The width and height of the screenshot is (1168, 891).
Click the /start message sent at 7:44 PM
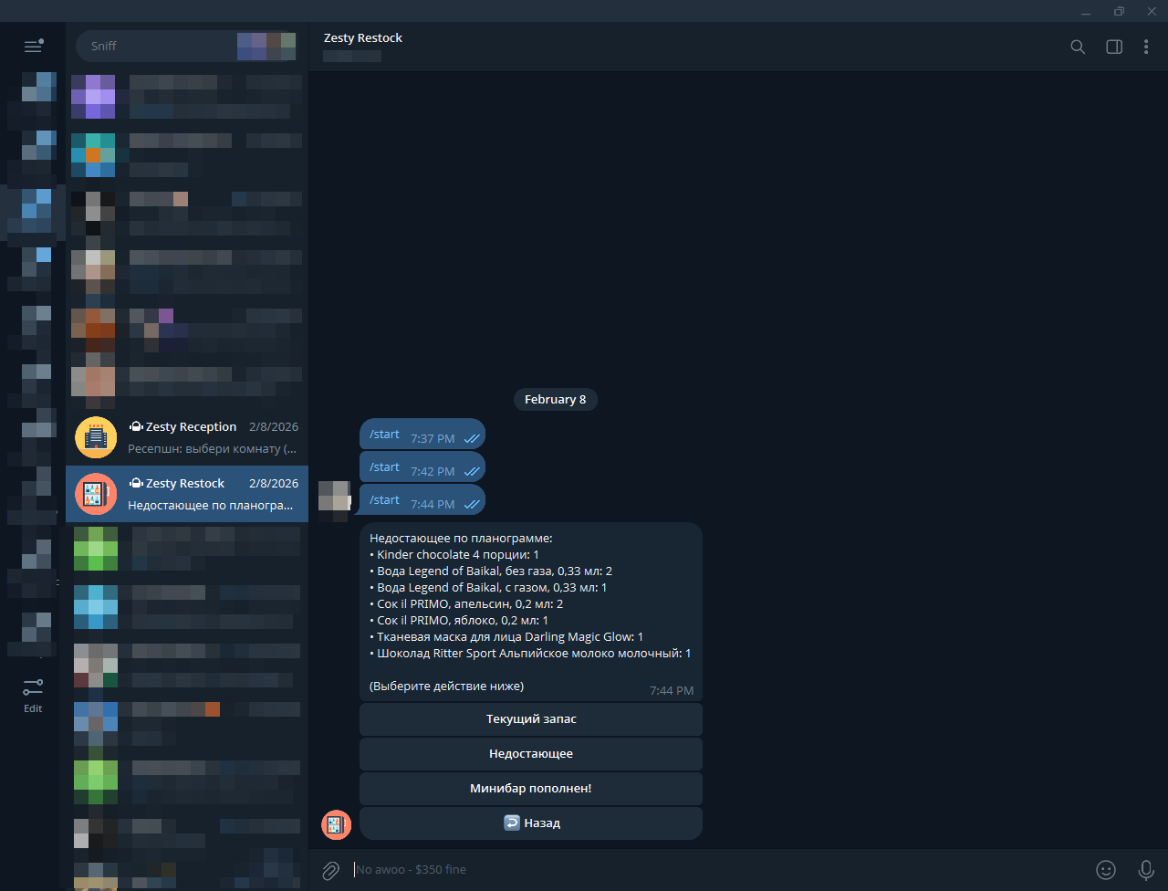[422, 501]
